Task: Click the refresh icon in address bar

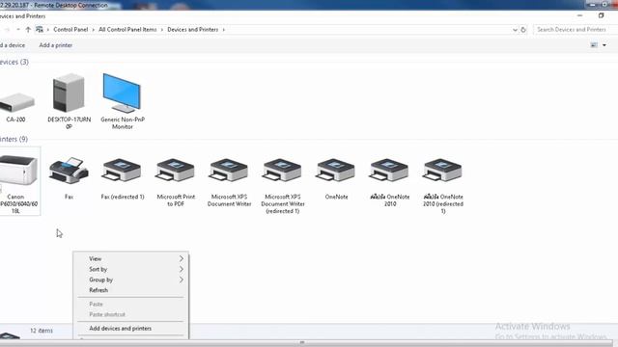Action: click(x=523, y=30)
